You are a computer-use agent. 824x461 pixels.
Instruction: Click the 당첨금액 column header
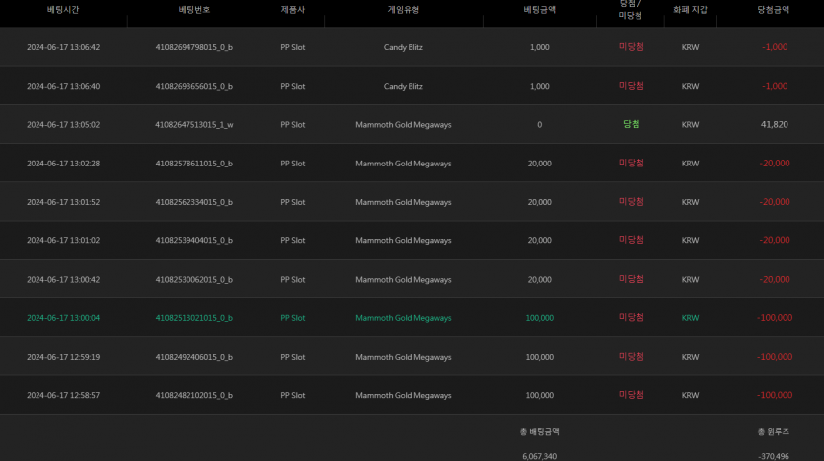point(773,10)
